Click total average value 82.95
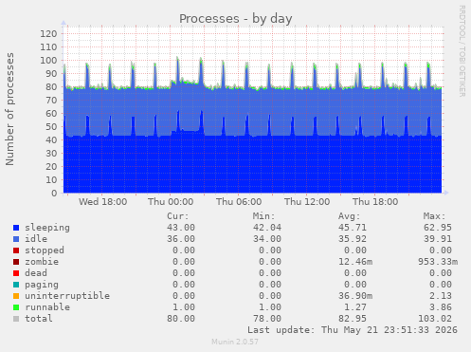Viewport: 471px width, 352px height. click(x=353, y=319)
